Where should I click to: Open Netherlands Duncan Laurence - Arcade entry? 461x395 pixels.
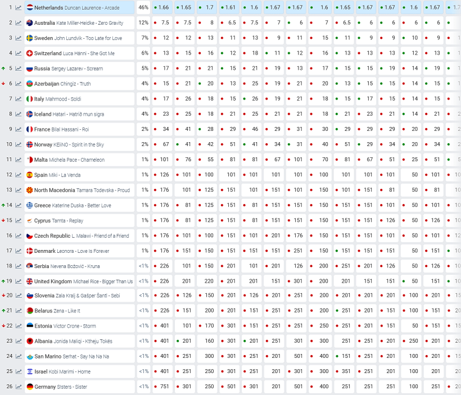(79, 8)
